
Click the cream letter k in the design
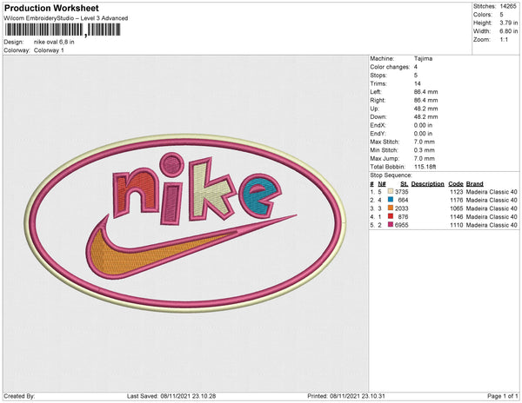click(x=211, y=190)
